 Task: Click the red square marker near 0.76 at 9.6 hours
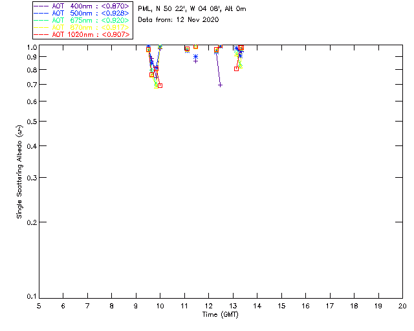tap(151, 75)
